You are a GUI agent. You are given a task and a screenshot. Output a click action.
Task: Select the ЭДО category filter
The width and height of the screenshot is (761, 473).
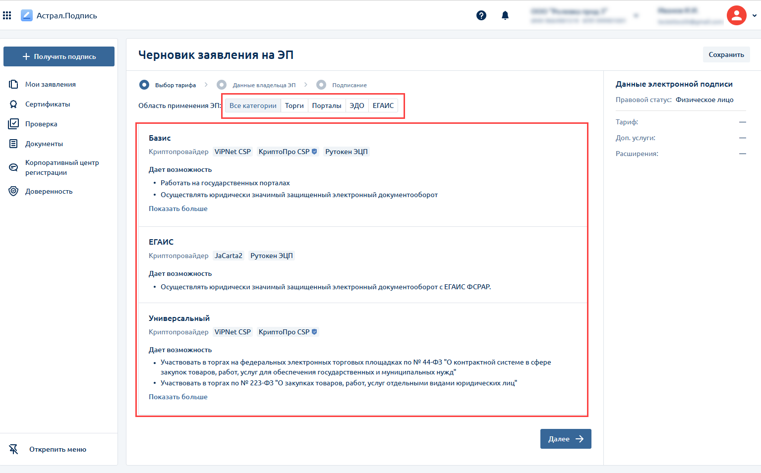[357, 105]
